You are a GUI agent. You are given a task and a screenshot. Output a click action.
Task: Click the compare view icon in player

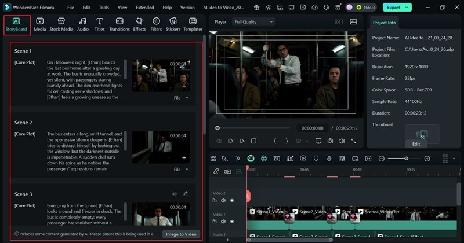click(x=339, y=22)
